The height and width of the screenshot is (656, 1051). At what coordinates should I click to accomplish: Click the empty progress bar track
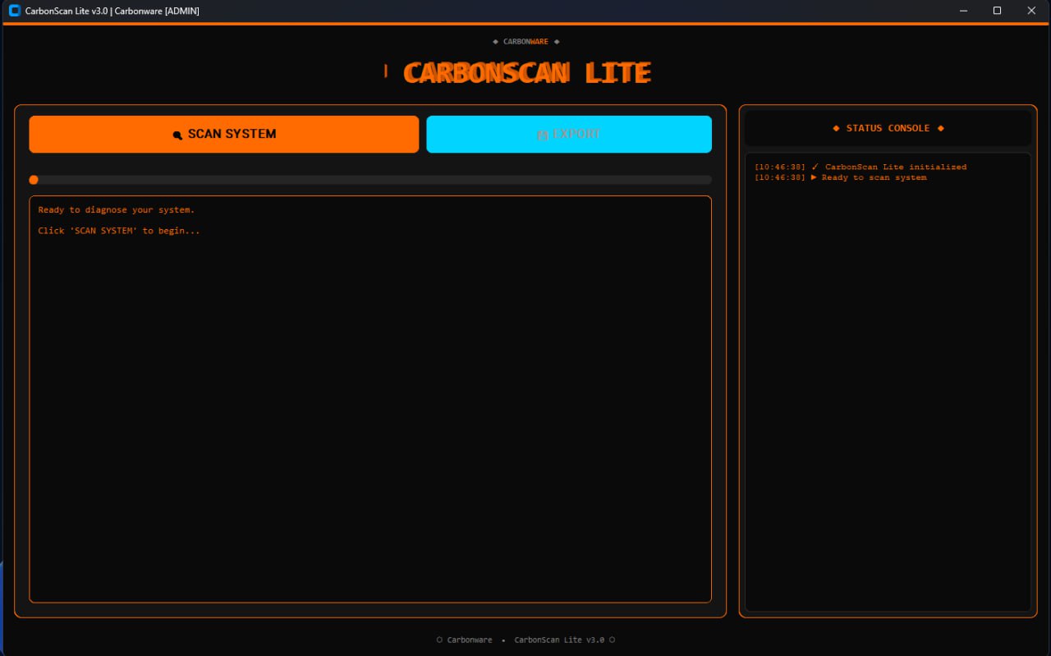[x=369, y=180]
